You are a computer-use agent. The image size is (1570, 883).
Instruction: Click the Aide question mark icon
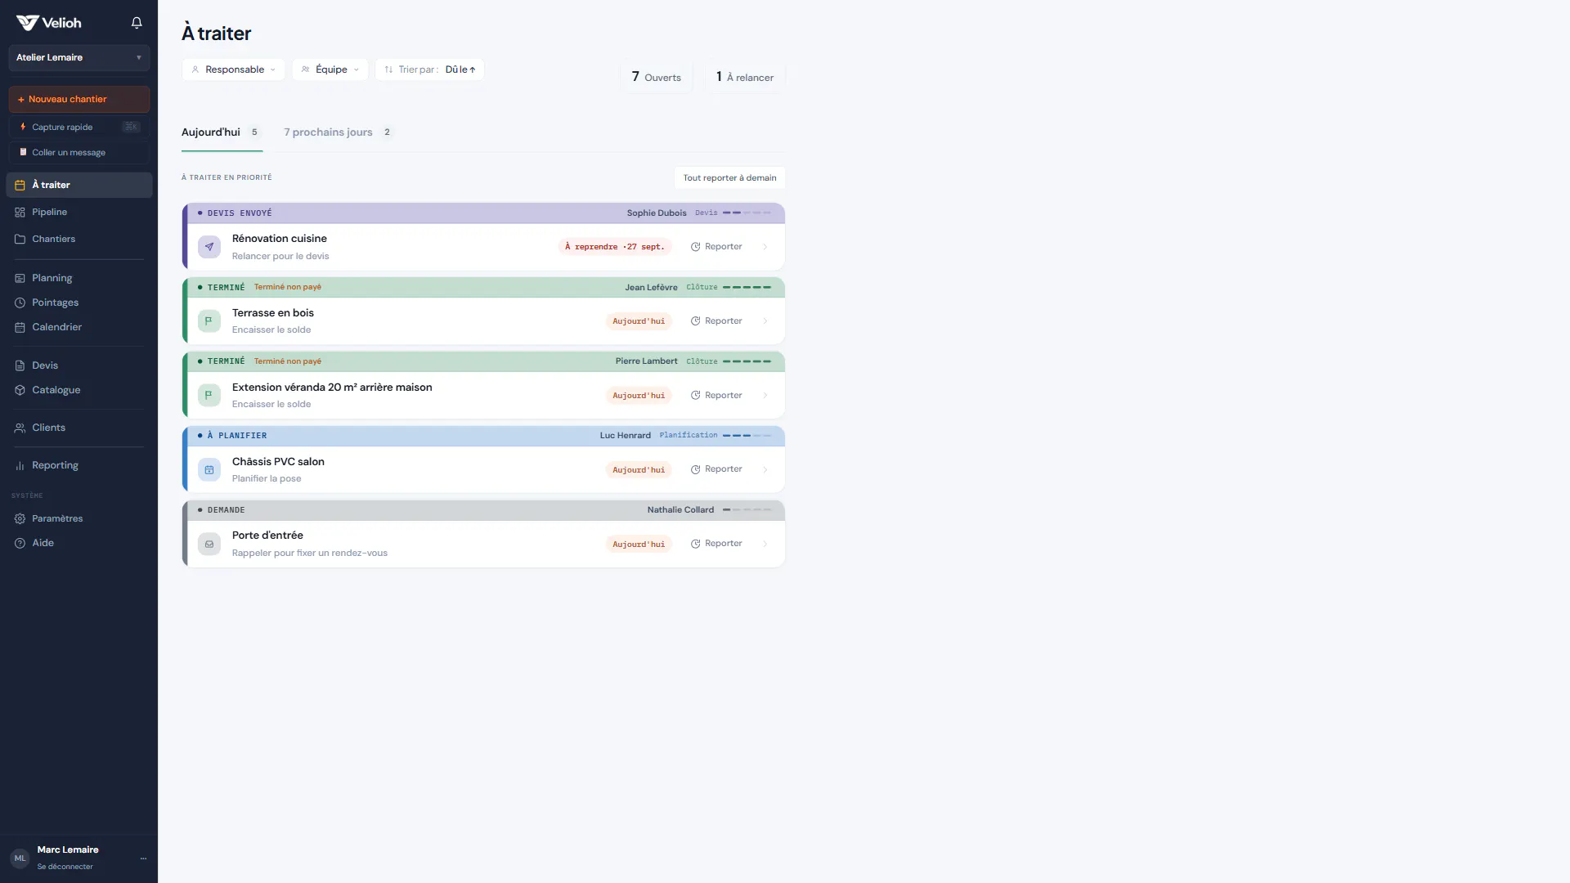(20, 543)
